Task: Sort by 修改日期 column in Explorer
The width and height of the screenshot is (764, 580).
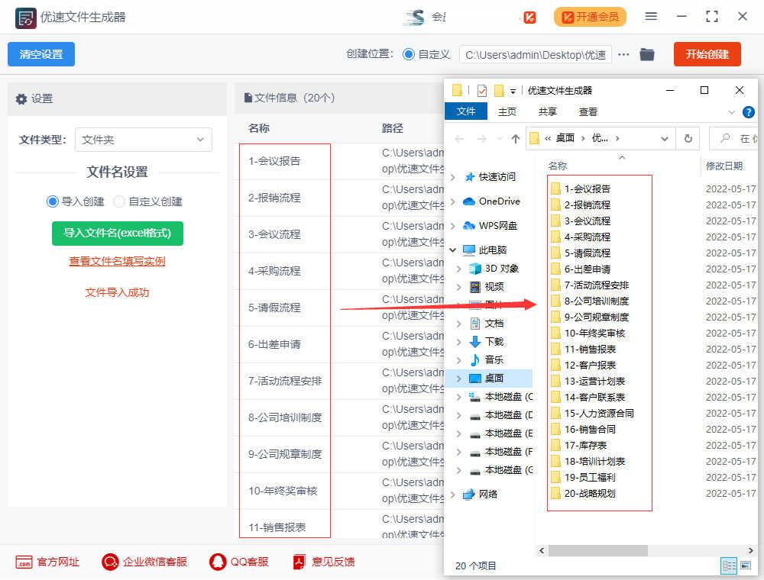Action: tap(724, 166)
